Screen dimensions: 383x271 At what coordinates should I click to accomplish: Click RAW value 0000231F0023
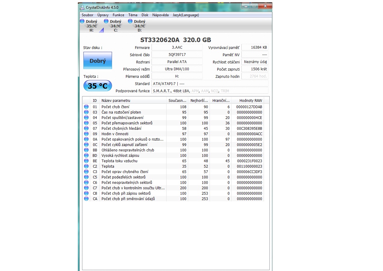[249, 161]
